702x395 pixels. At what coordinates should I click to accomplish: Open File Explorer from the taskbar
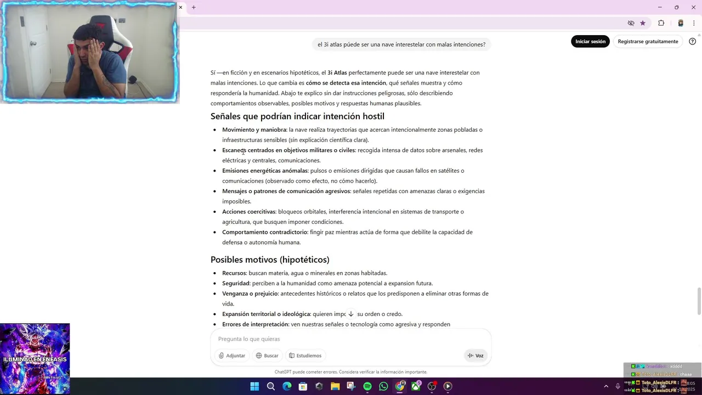pyautogui.click(x=335, y=386)
